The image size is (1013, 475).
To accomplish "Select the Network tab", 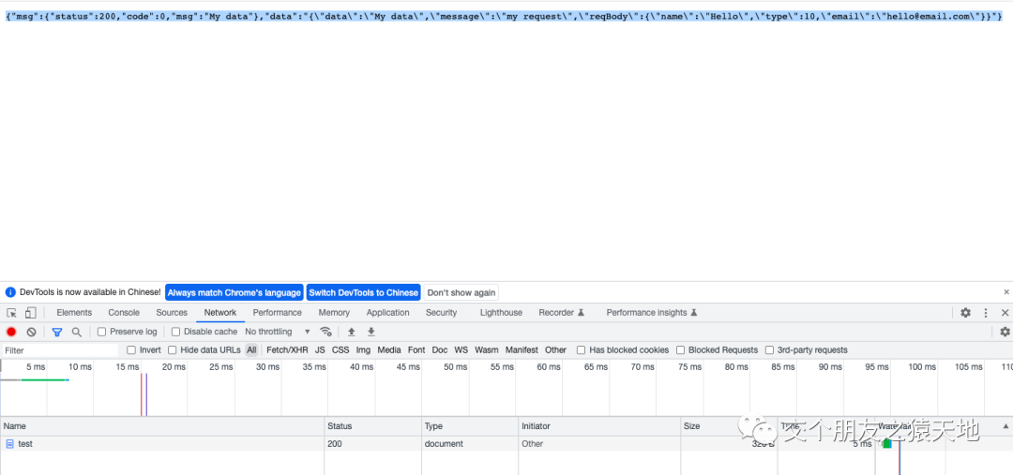I will [220, 312].
